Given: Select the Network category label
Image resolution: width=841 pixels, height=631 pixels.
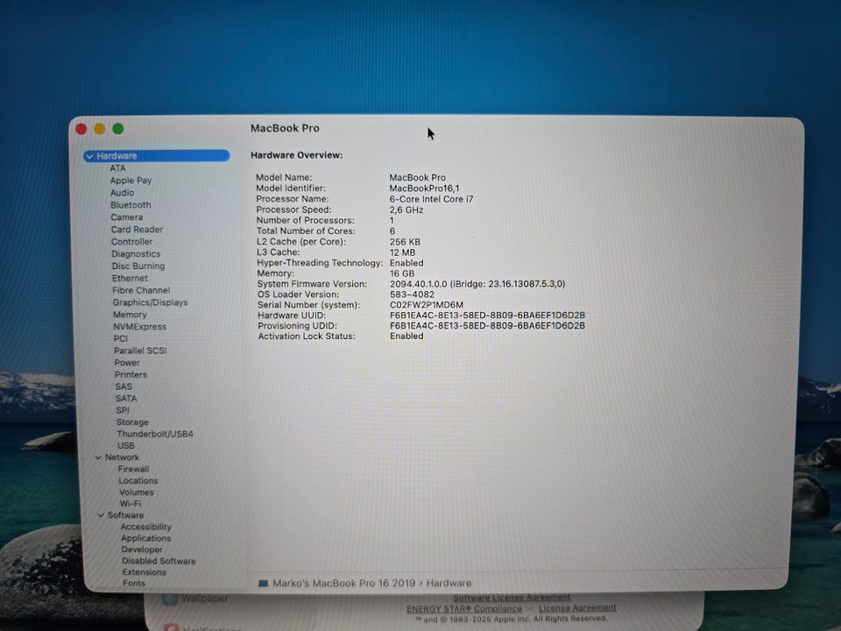Looking at the screenshot, I should [123, 457].
